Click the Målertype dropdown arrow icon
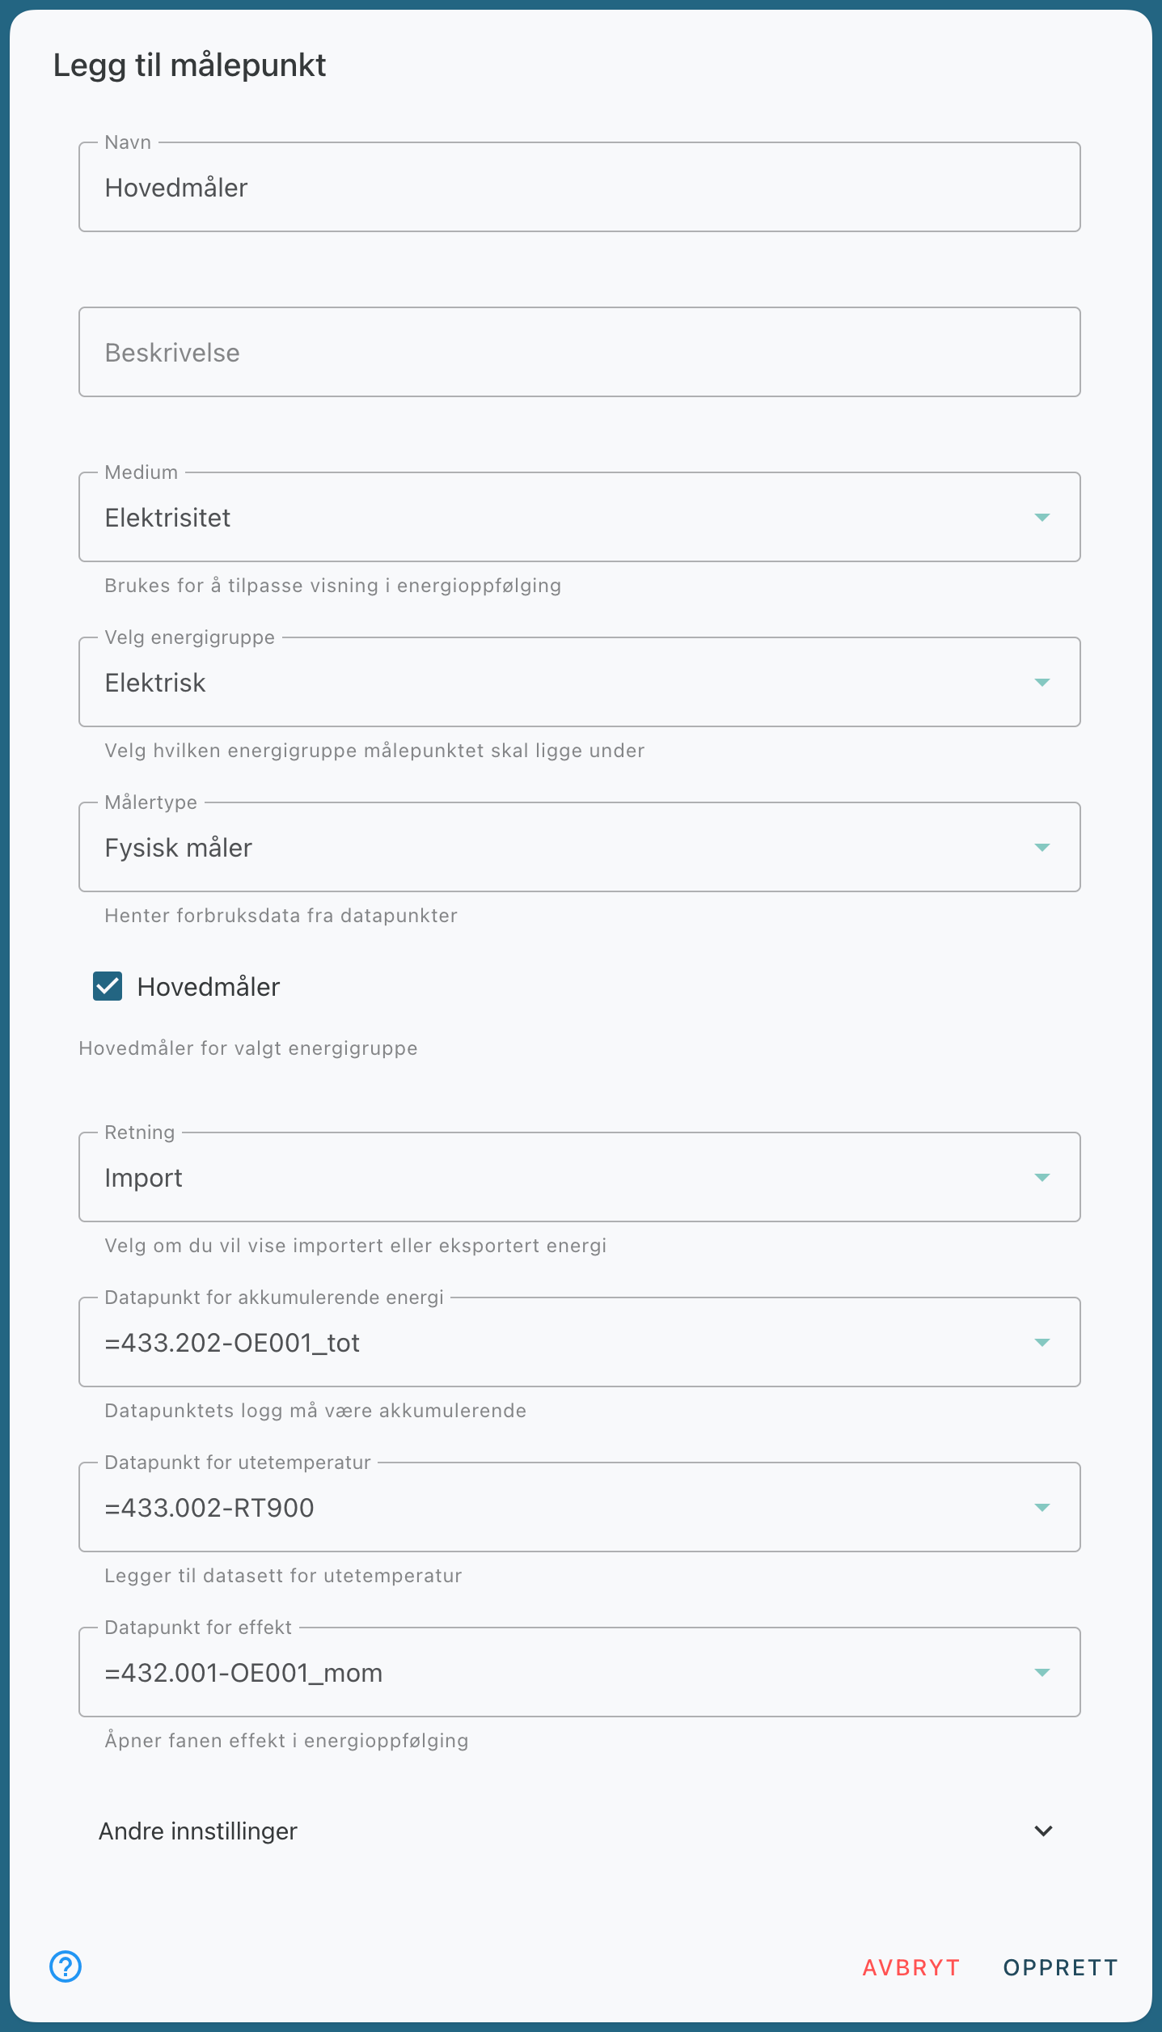1162x2032 pixels. click(x=1042, y=847)
